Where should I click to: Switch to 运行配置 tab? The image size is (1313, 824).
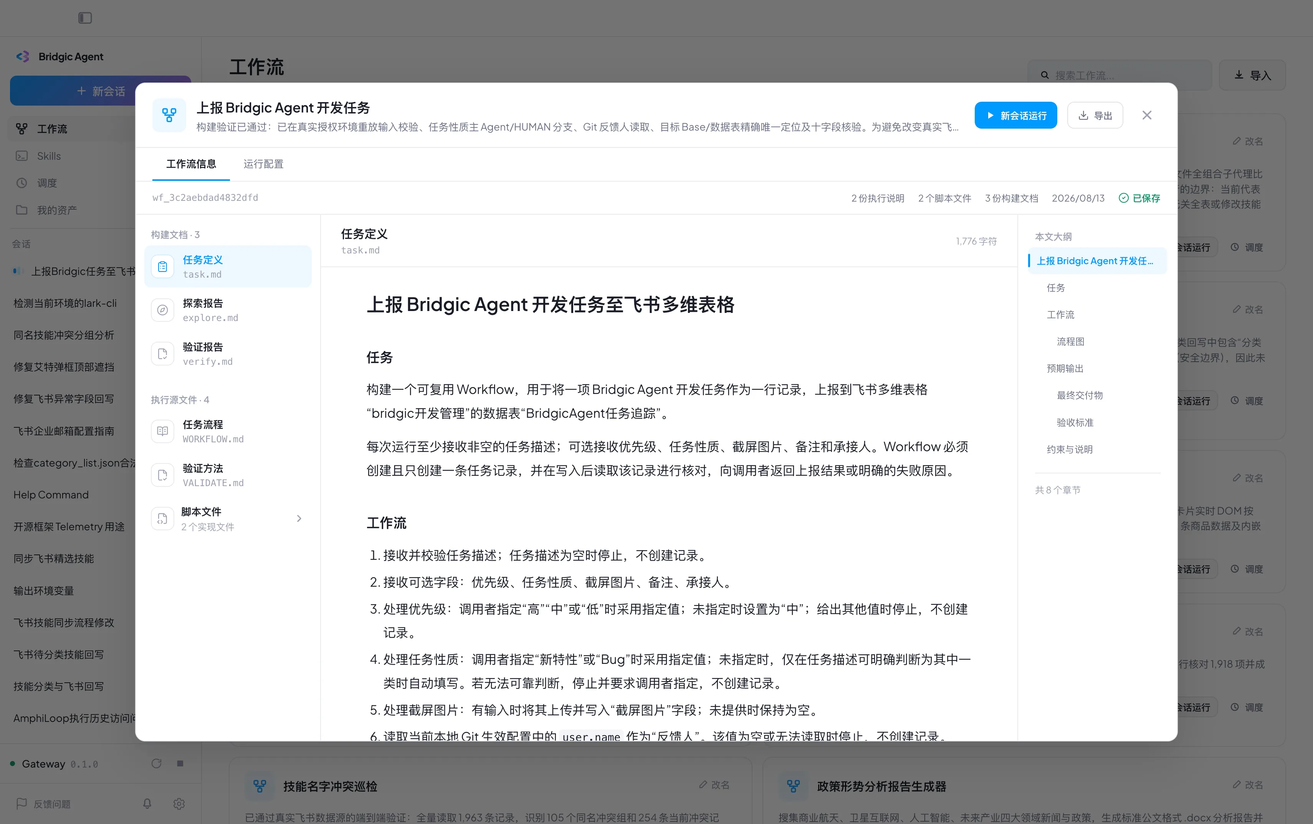click(x=264, y=164)
